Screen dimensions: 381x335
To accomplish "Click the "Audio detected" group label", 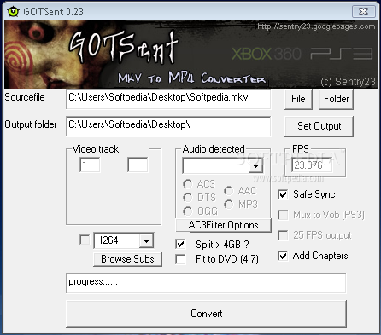I will click(x=214, y=149).
